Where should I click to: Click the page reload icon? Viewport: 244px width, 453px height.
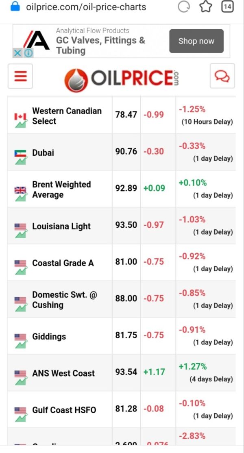184,7
